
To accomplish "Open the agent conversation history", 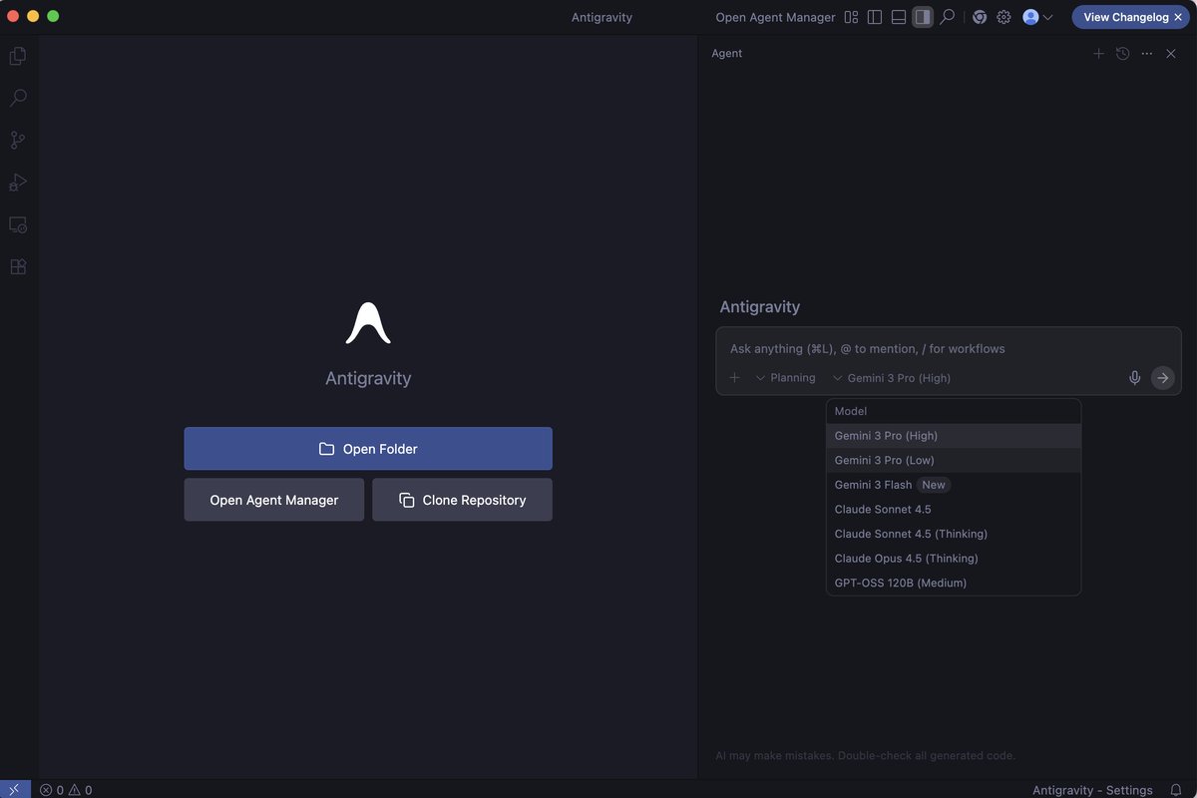I will [x=1122, y=54].
